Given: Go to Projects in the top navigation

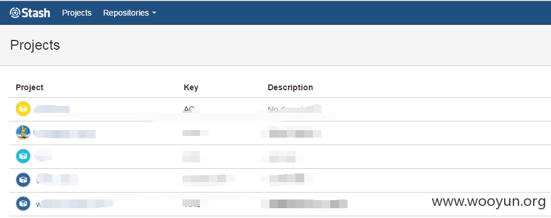Looking at the screenshot, I should click(x=76, y=13).
